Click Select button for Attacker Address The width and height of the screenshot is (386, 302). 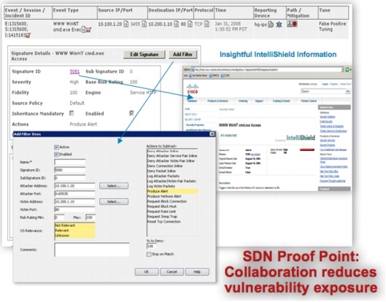[114, 185]
